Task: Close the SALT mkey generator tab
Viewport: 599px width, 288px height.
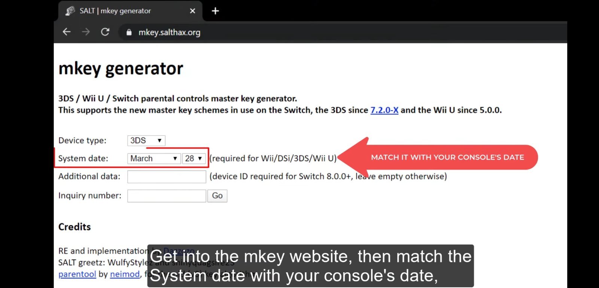Action: tap(192, 11)
